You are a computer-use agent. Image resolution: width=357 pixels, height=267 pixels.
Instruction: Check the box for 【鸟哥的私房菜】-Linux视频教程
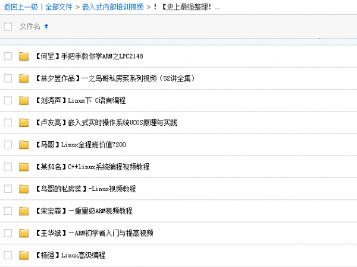(x=8, y=189)
